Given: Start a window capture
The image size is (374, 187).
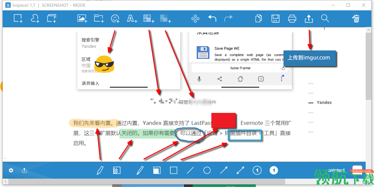Looking at the screenshot, I should (x=51, y=18).
